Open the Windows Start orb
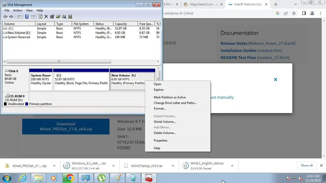This screenshot has width=326, height=183. tap(7, 178)
